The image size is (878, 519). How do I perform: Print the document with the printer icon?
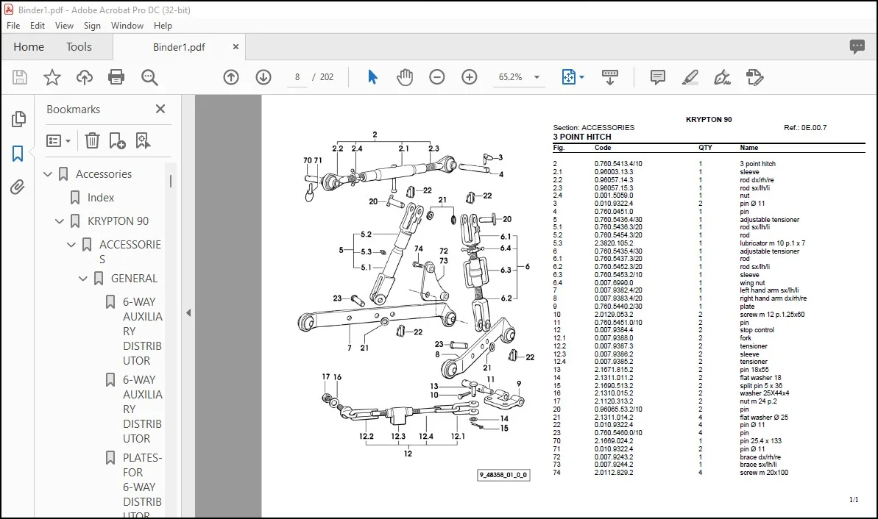pyautogui.click(x=116, y=77)
